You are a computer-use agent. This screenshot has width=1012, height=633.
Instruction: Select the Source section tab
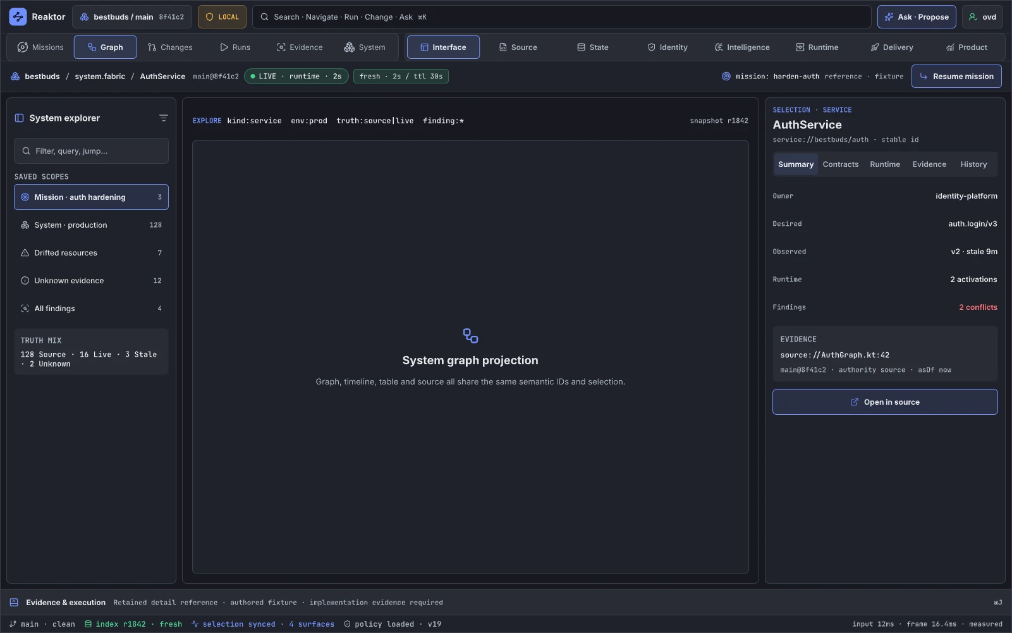click(x=518, y=47)
